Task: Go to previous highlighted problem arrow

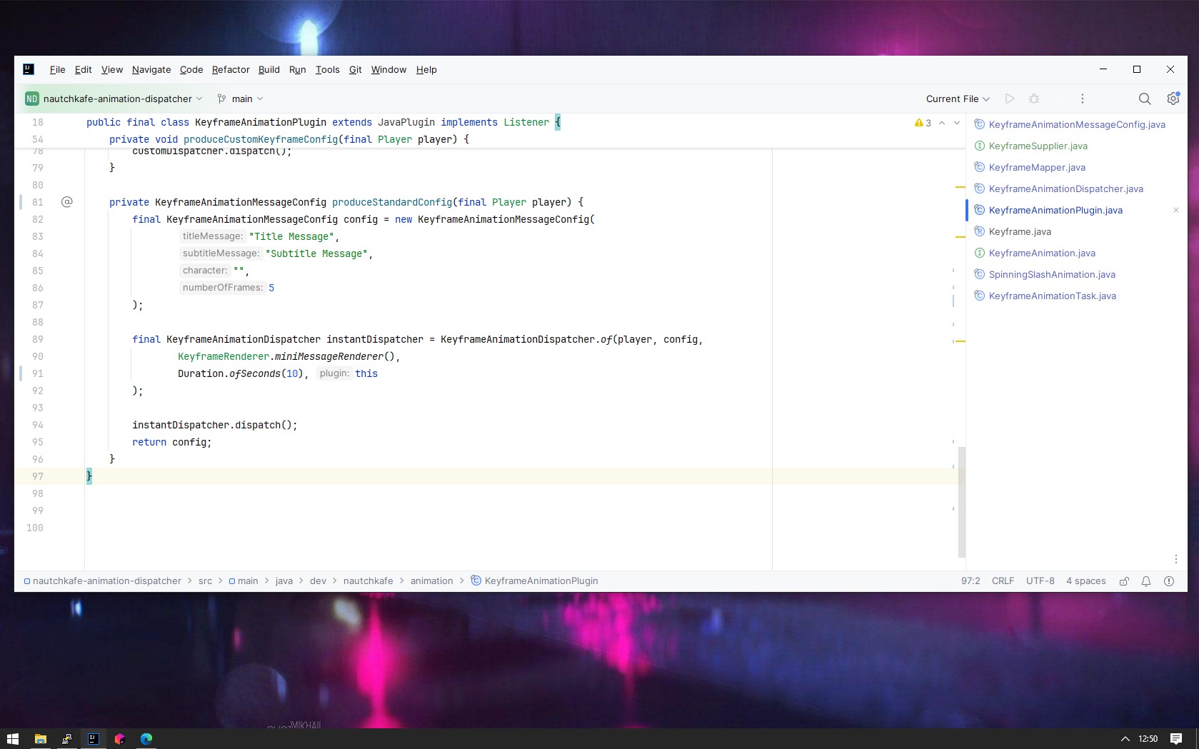Action: point(942,123)
